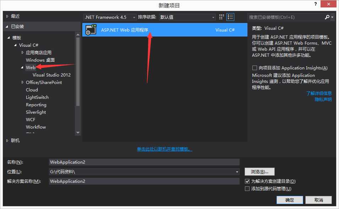This screenshot has width=339, height=209.
Task: Collapse the Visual C# tree node
Action: click(x=15, y=45)
